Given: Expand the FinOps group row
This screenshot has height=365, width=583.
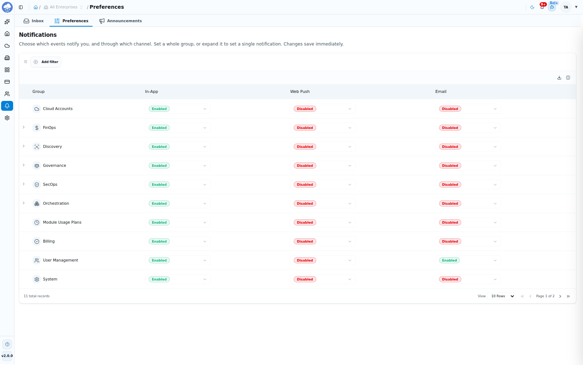Looking at the screenshot, I should 24,127.
